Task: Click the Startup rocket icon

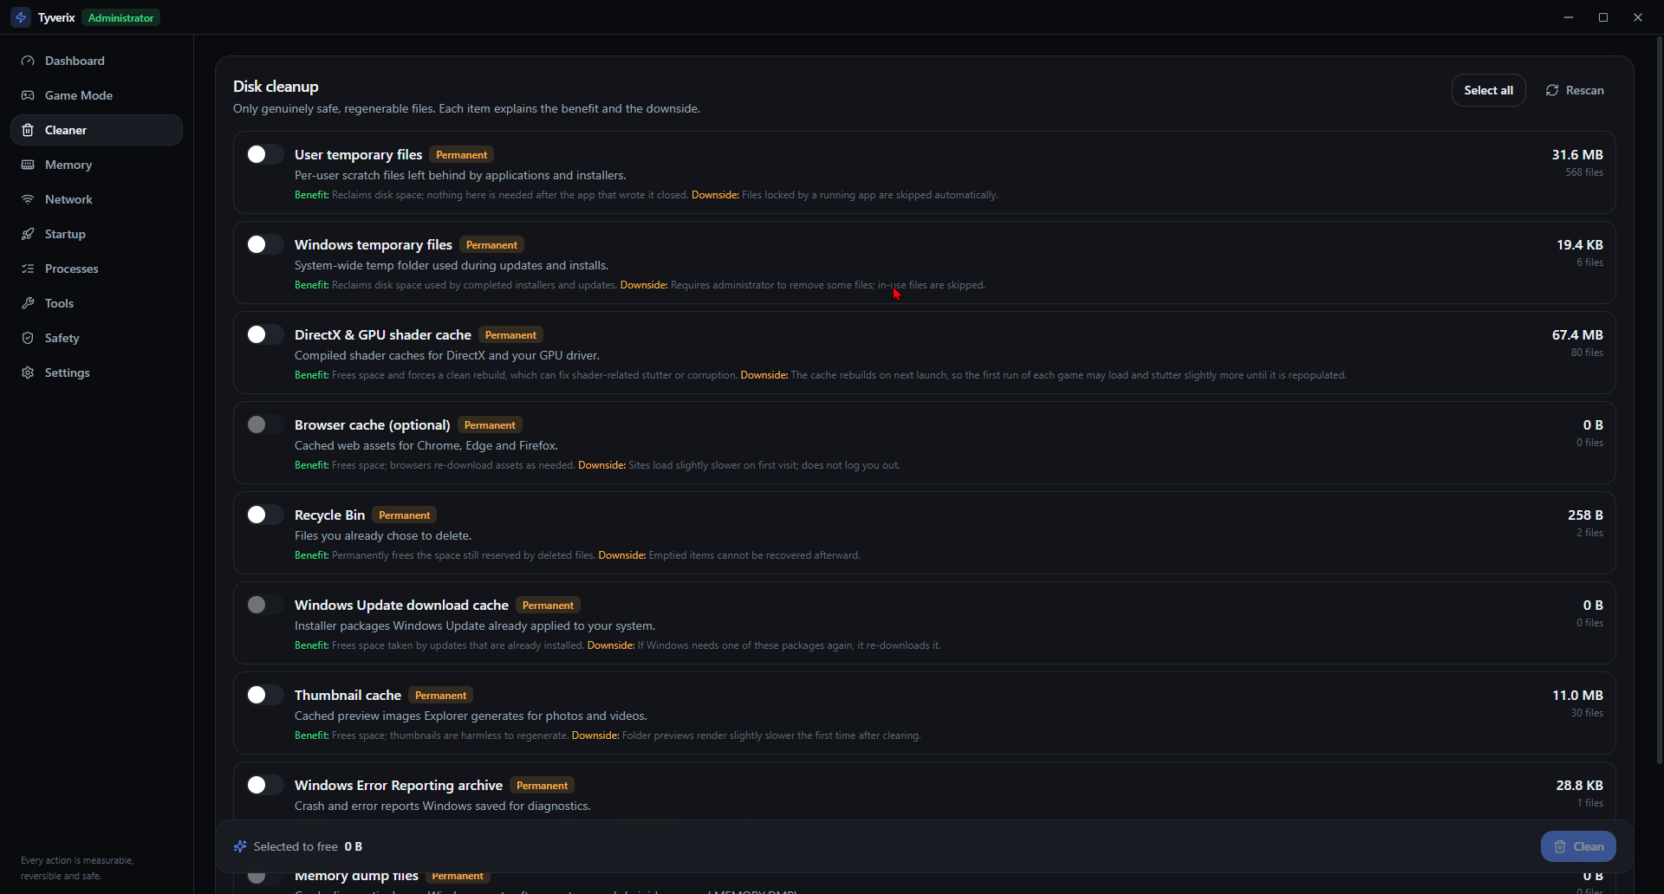Action: (28, 234)
